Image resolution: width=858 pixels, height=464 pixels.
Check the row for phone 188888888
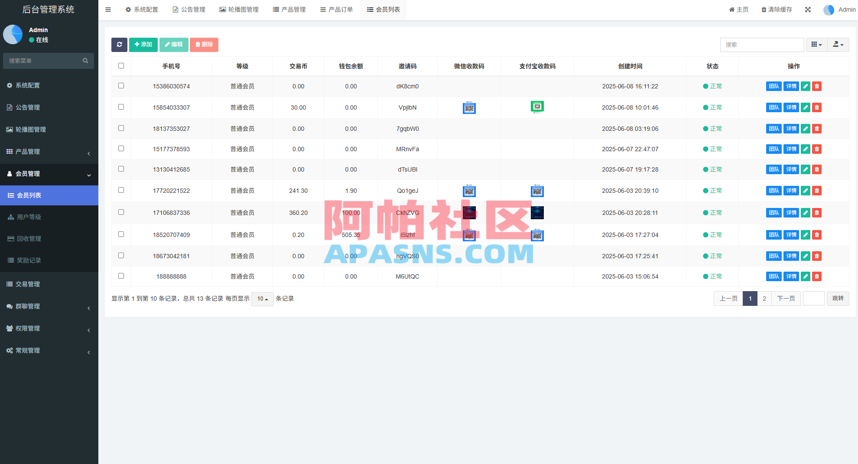[121, 276]
